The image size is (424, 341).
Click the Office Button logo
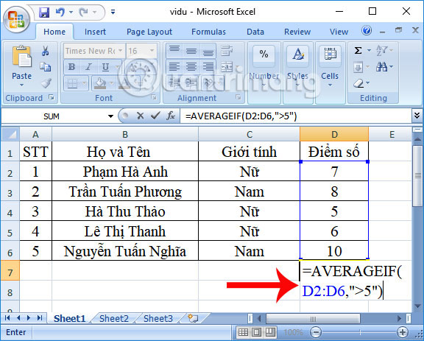click(x=16, y=18)
